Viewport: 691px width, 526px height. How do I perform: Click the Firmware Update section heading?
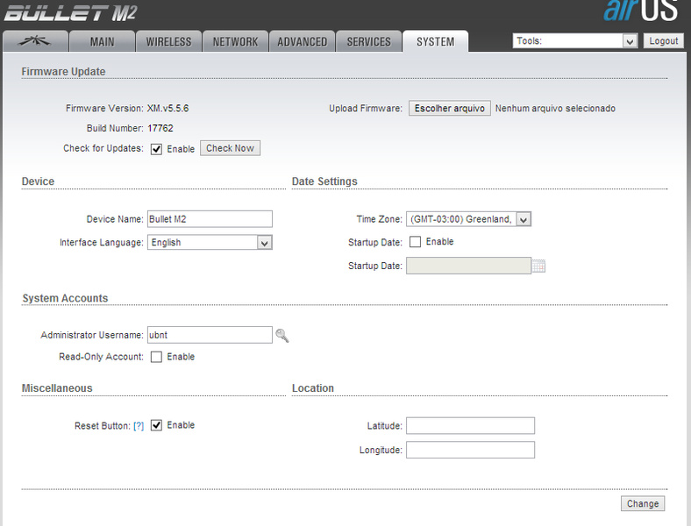click(63, 71)
